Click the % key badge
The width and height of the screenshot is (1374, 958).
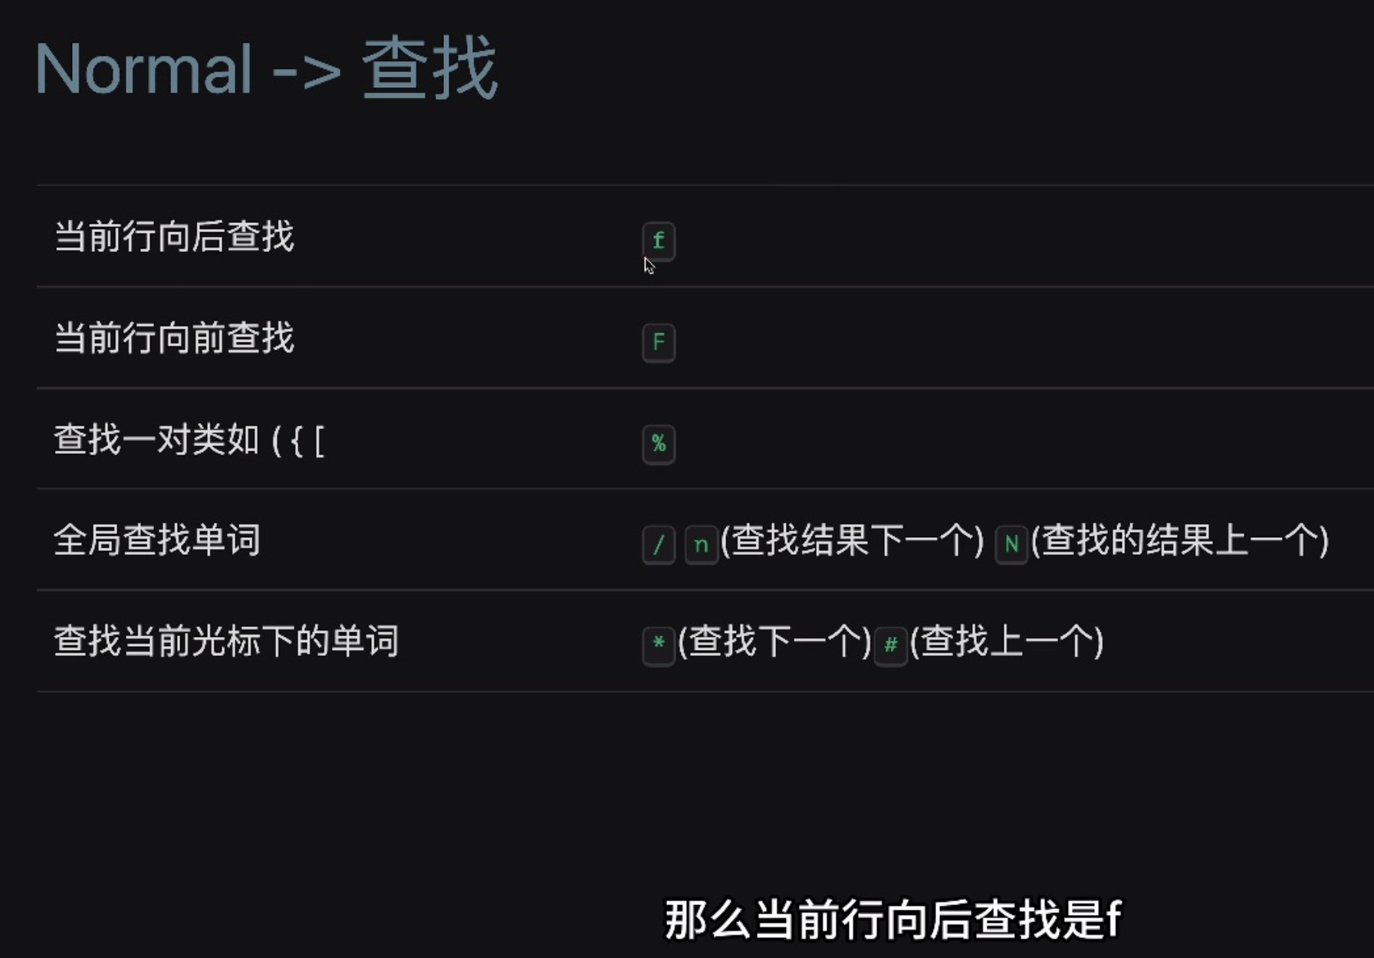pyautogui.click(x=658, y=443)
